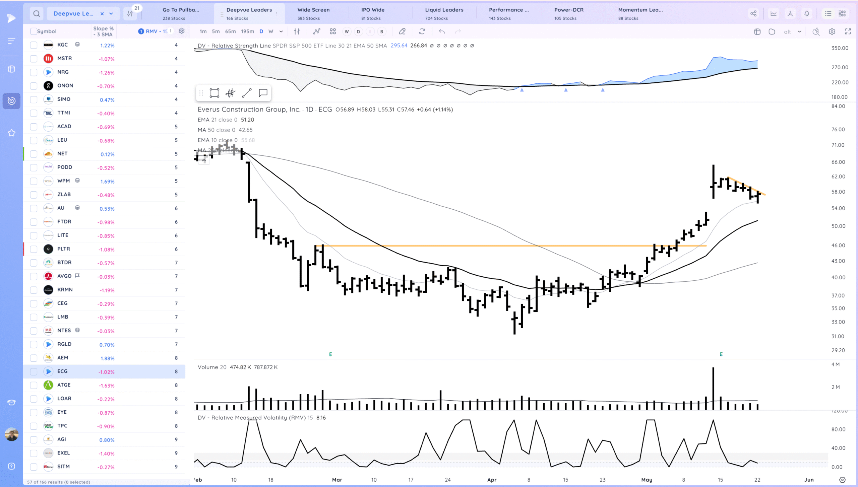This screenshot has height=487, width=858.
Task: Switch to list with grid view icon
Action: [x=842, y=14]
